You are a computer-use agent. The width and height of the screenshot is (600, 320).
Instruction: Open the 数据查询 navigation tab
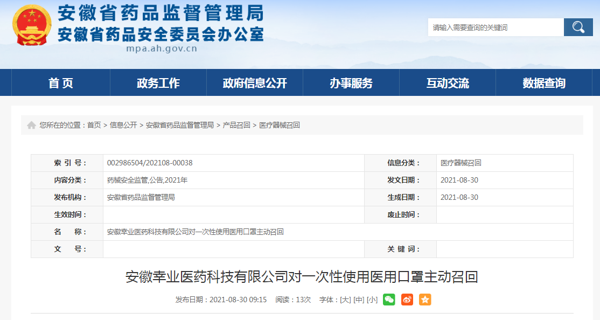point(544,82)
